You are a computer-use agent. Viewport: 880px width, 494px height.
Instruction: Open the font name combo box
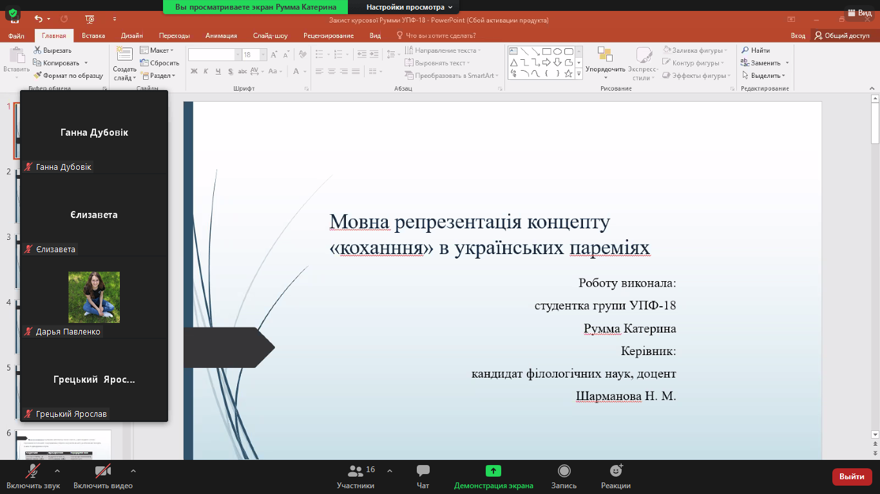point(215,55)
